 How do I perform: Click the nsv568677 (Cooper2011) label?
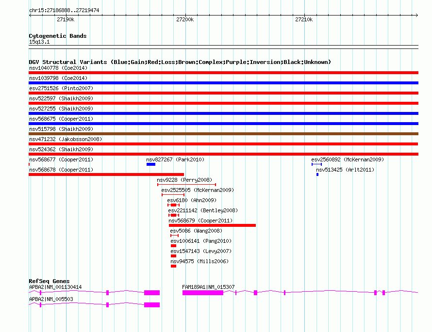click(61, 159)
